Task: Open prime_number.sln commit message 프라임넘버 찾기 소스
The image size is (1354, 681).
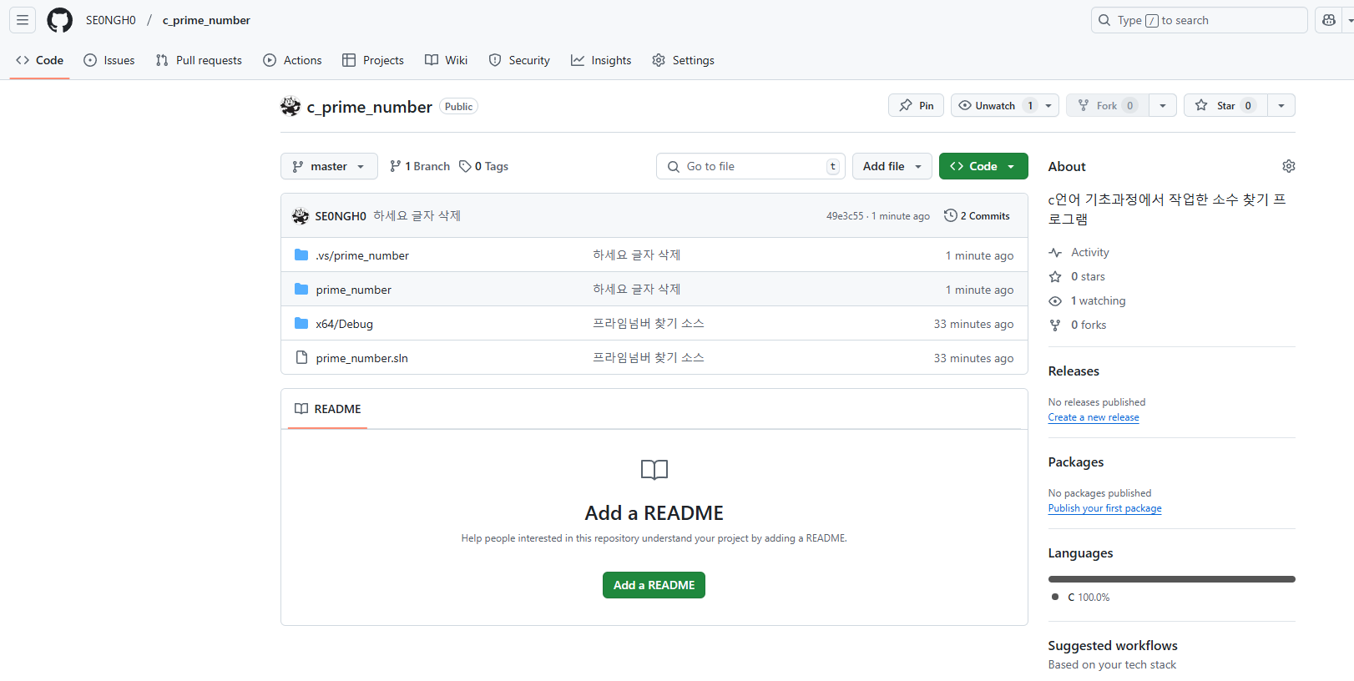Action: [648, 357]
